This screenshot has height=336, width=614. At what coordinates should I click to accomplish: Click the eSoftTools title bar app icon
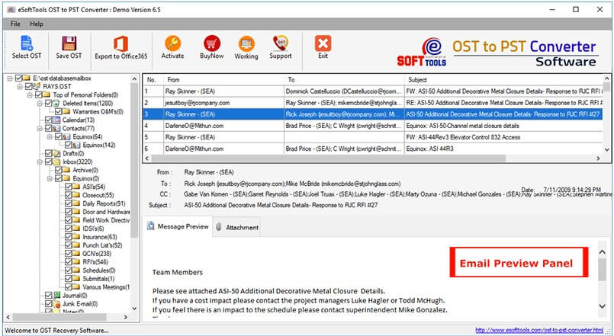(x=11, y=10)
